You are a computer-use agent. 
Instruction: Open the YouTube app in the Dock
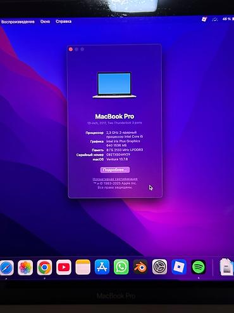(x=64, y=267)
